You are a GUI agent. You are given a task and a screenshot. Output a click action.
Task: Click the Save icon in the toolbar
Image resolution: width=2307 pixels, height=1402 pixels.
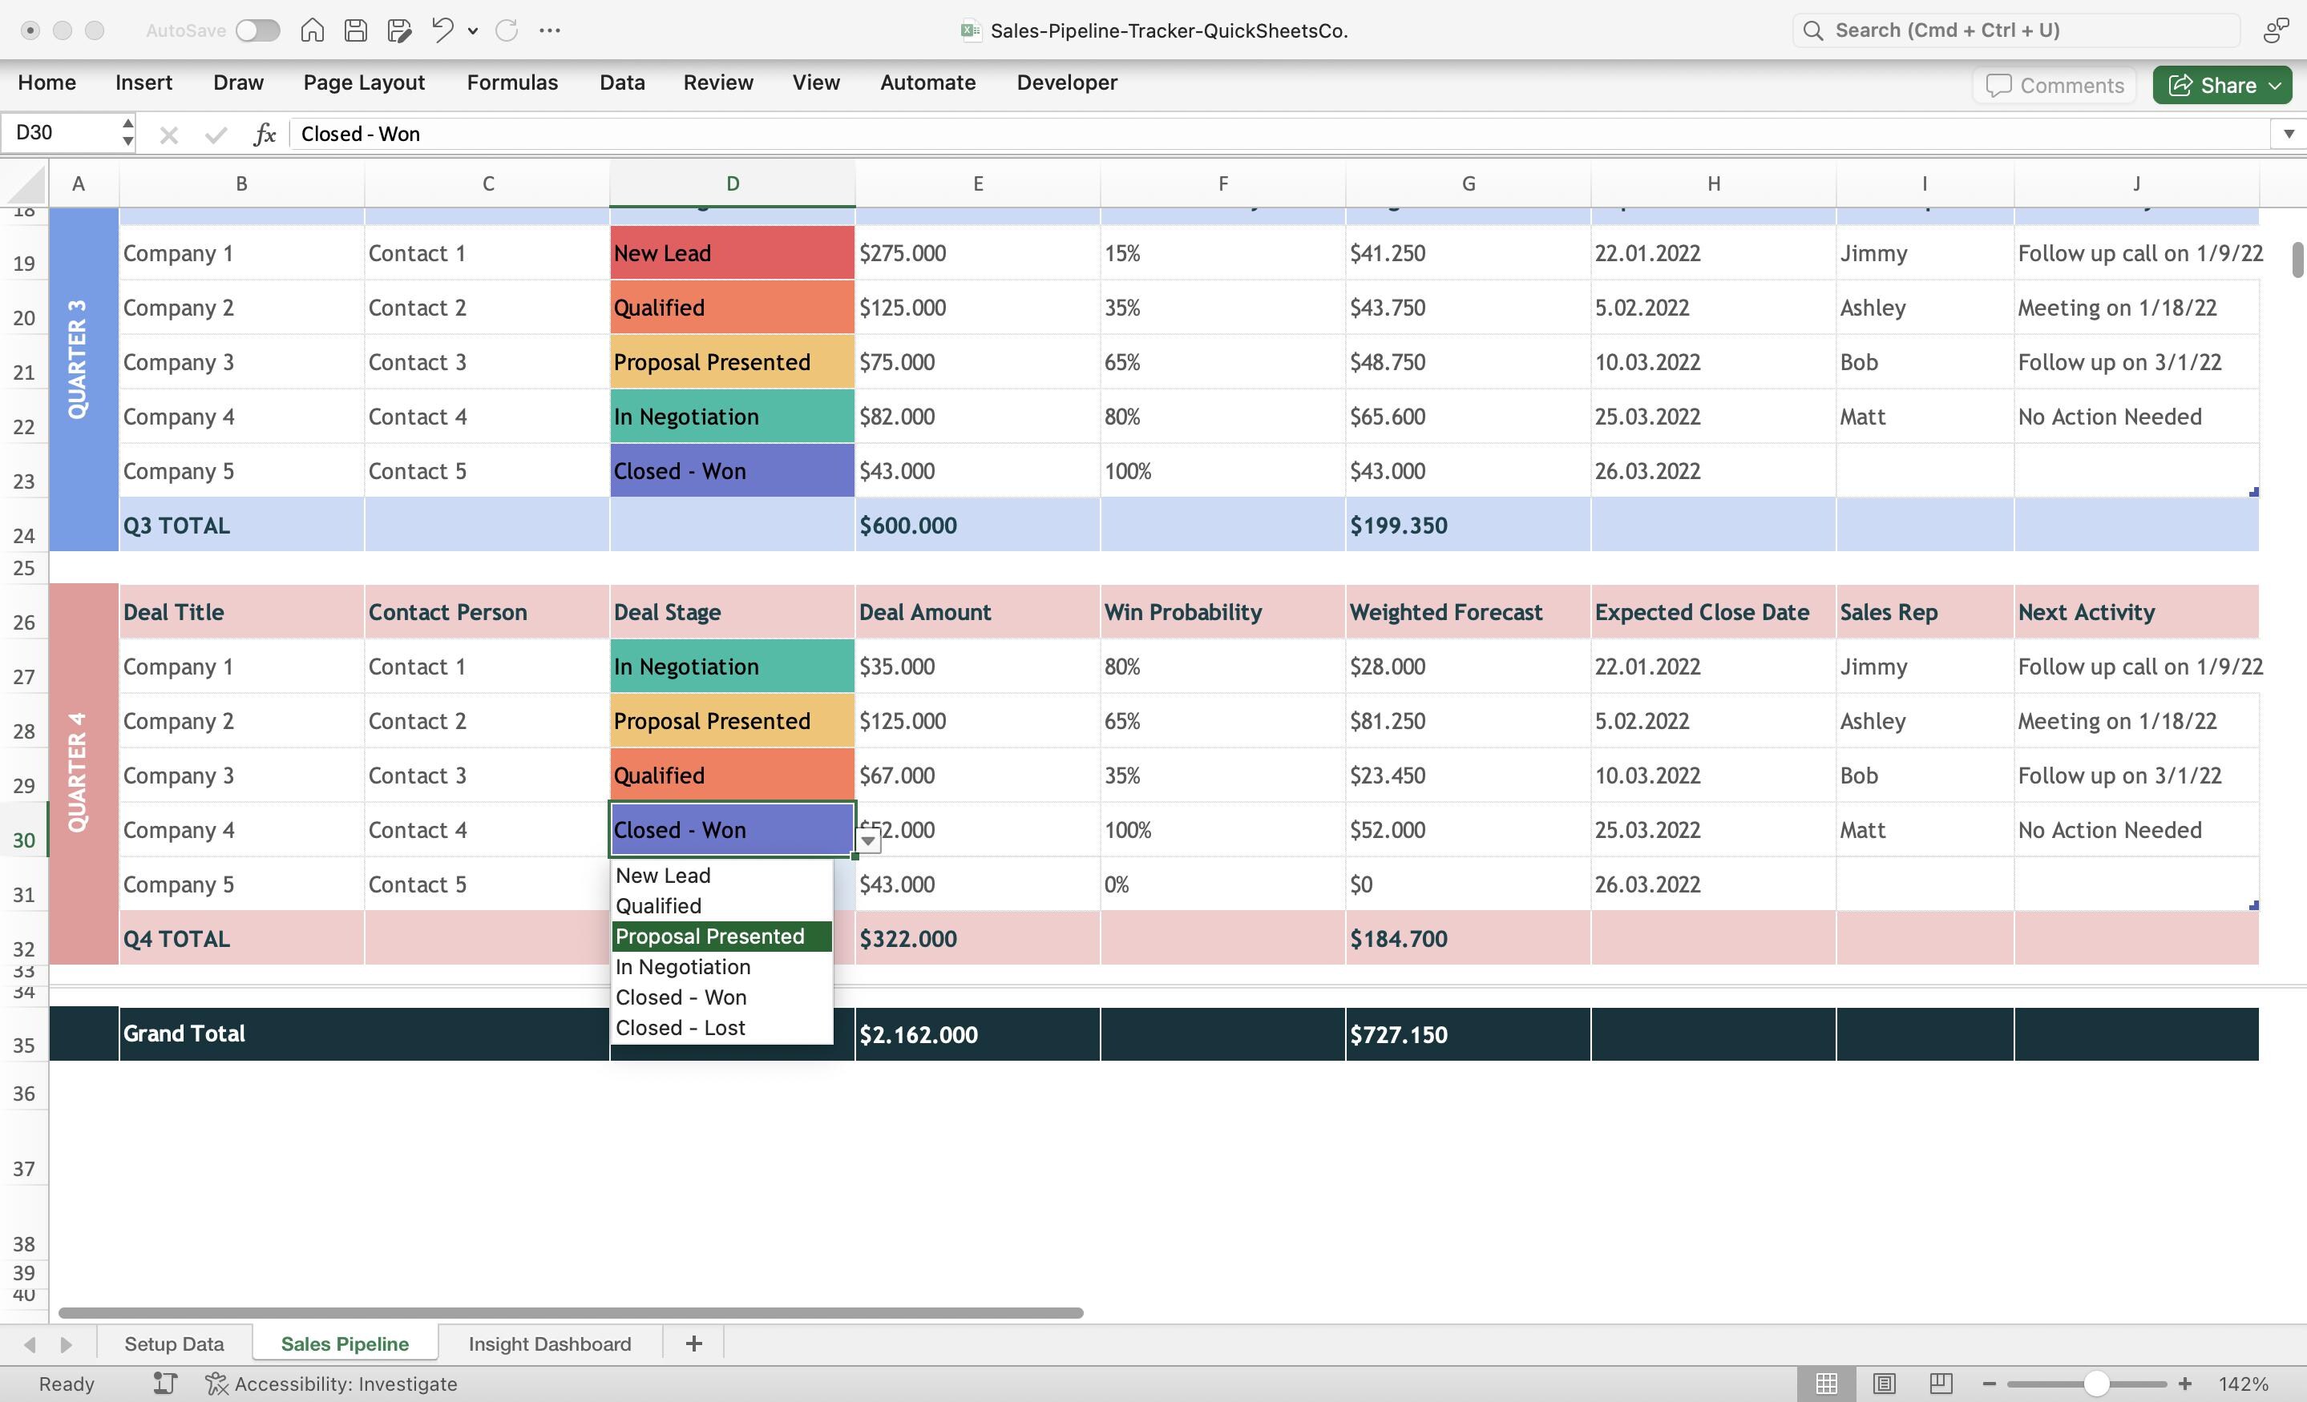tap(355, 30)
